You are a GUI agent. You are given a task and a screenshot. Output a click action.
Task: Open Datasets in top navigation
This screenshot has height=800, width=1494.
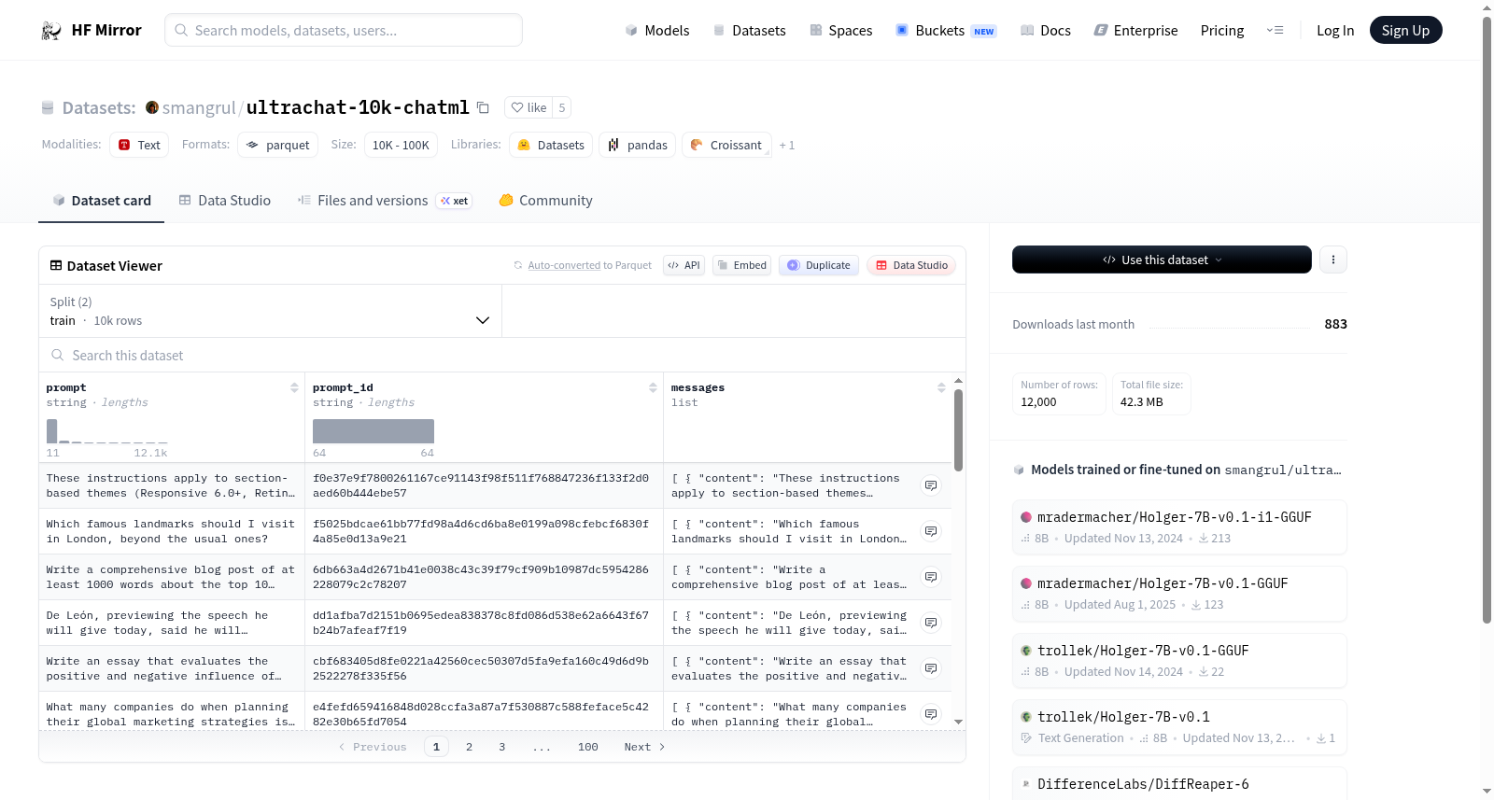click(x=750, y=30)
